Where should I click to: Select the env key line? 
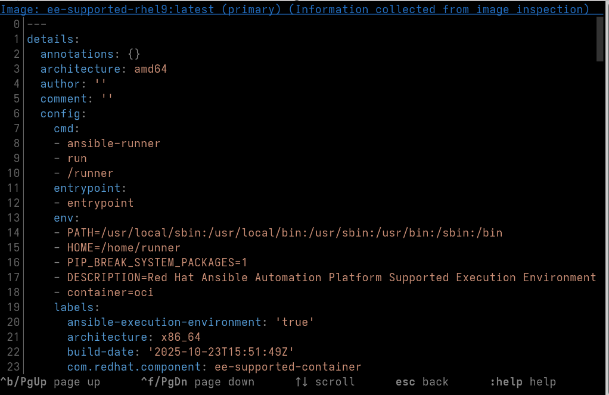(x=67, y=218)
